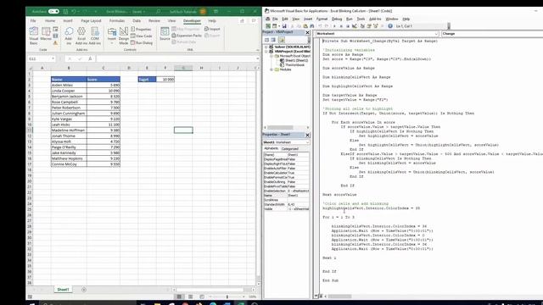Viewport: 543px width, 305px height.
Task: Select cell with Target value 10 000
Action: coord(165,80)
